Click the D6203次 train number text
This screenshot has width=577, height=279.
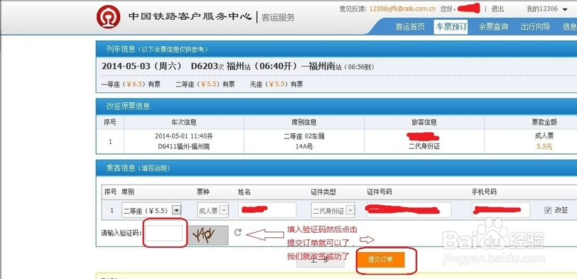pyautogui.click(x=207, y=67)
